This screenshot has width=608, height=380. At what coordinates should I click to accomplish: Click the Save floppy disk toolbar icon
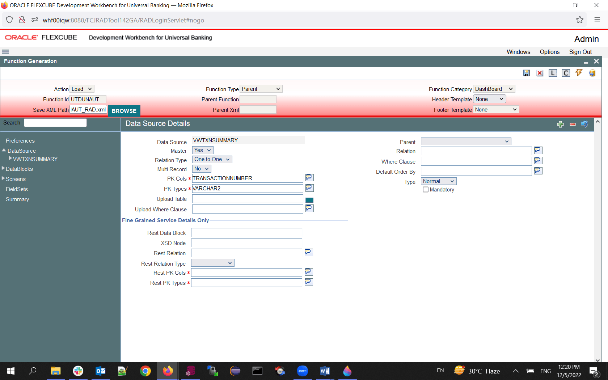(527, 73)
